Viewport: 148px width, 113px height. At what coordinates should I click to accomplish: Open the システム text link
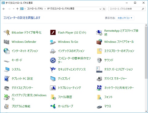coord(16,69)
